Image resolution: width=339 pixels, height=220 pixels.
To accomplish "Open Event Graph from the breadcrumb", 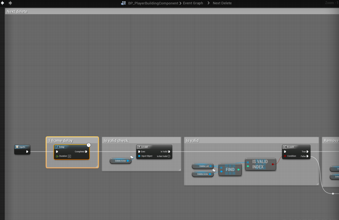I will tap(193, 3).
